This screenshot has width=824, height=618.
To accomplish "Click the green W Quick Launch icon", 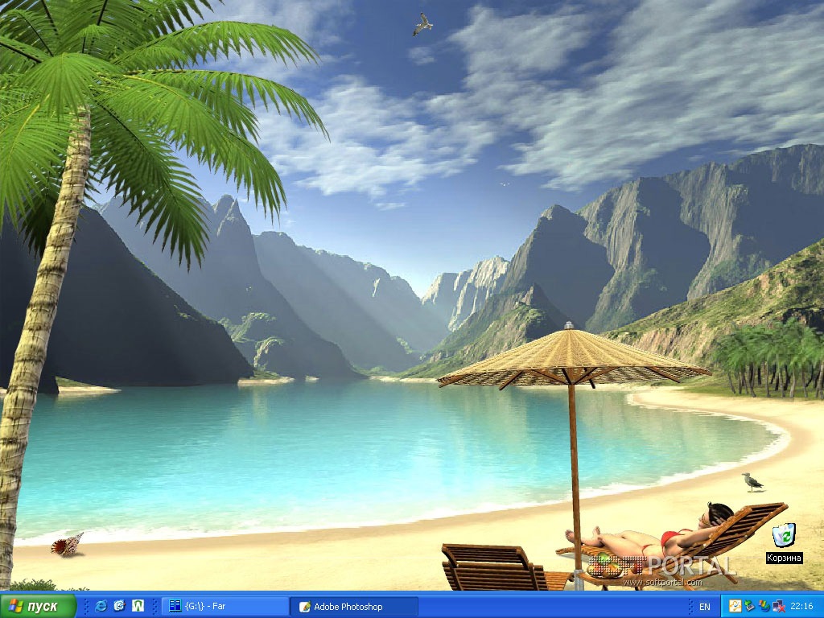I will [x=138, y=606].
